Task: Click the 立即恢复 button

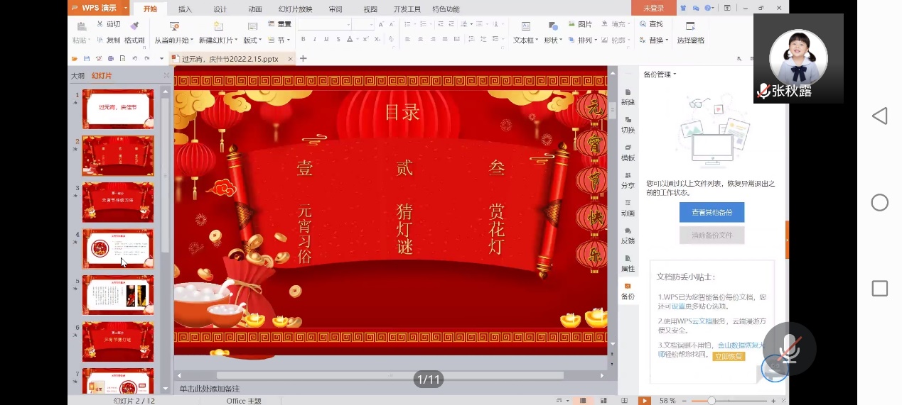Action: [729, 356]
